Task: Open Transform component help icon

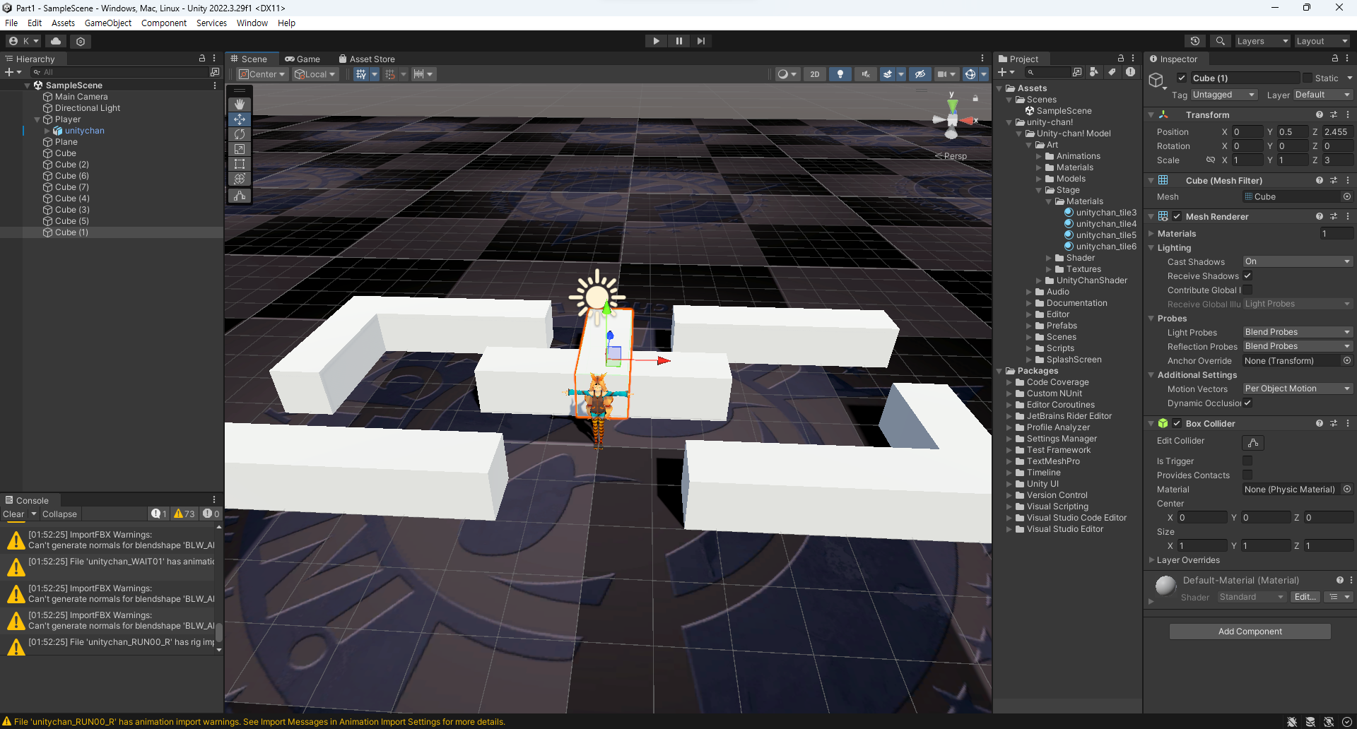Action: tap(1319, 114)
